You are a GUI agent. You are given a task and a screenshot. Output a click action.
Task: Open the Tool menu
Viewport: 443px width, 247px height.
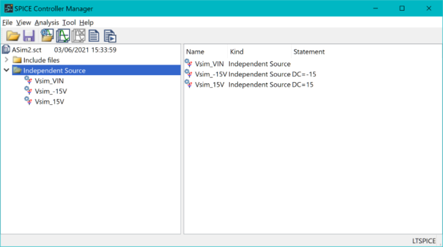click(x=69, y=23)
